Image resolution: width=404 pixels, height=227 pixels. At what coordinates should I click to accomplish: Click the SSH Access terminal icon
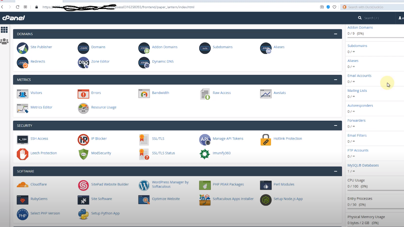22,139
